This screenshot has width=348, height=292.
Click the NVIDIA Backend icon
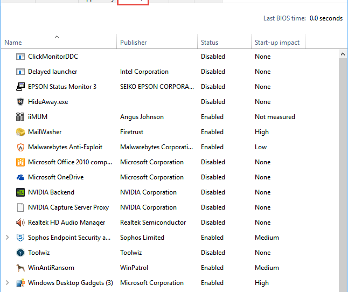pyautogui.click(x=20, y=192)
